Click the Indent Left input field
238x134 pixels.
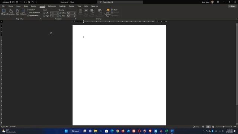click(x=54, y=13)
